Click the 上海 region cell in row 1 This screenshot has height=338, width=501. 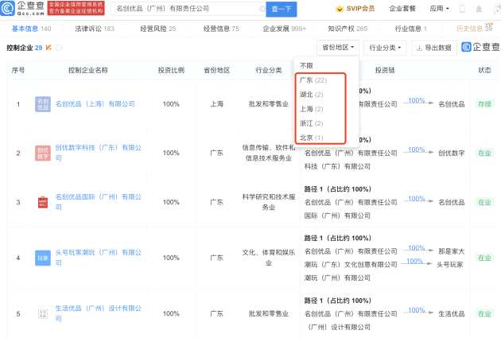pyautogui.click(x=216, y=104)
